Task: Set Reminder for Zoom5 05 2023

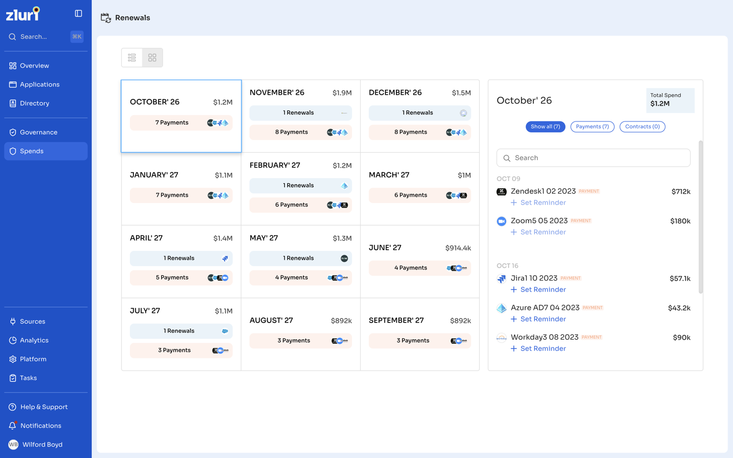Action: pyautogui.click(x=538, y=232)
